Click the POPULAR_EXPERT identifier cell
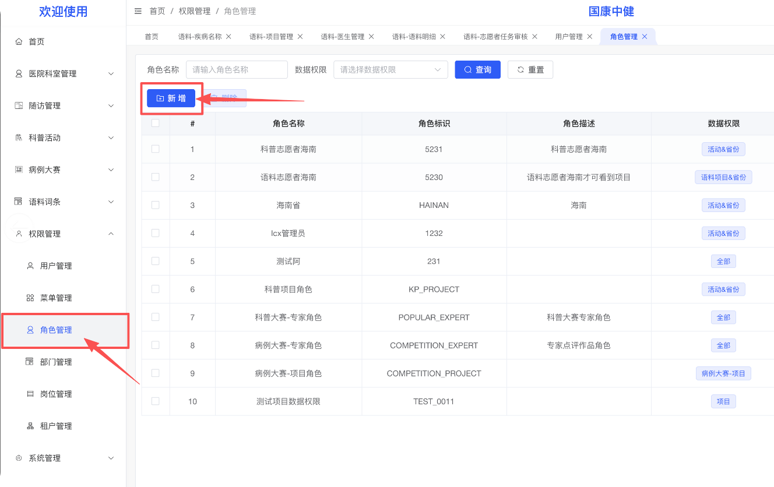This screenshot has height=487, width=774. pos(434,317)
